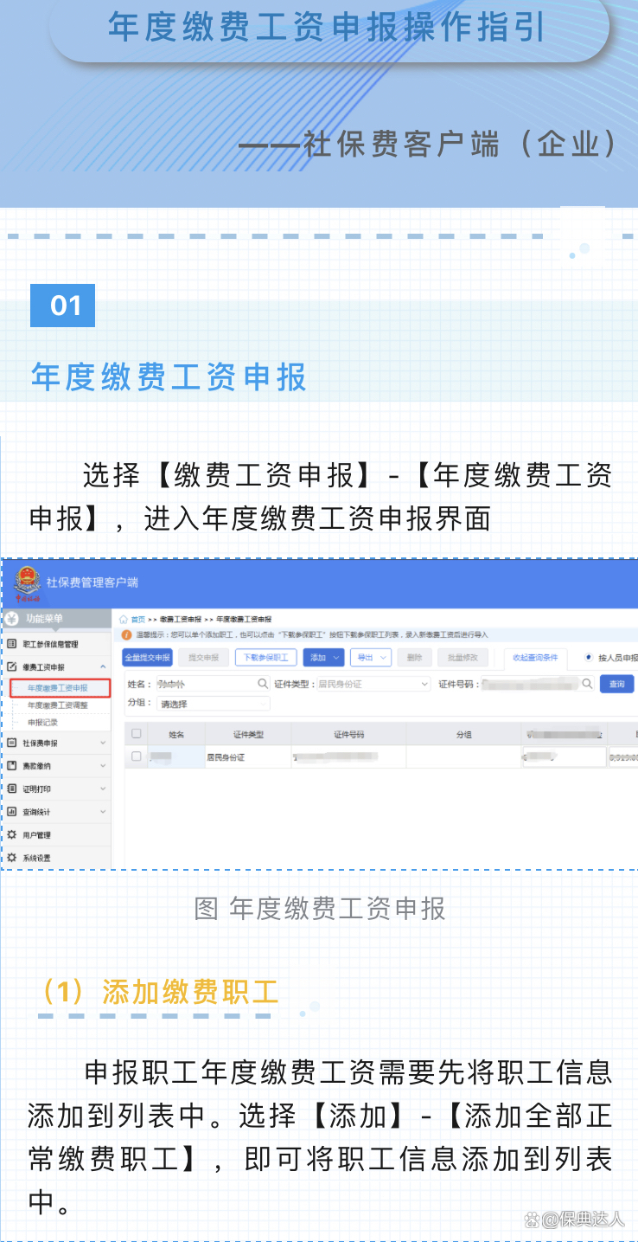
Task: Open the 添加 dropdown button
Action: pos(323,658)
